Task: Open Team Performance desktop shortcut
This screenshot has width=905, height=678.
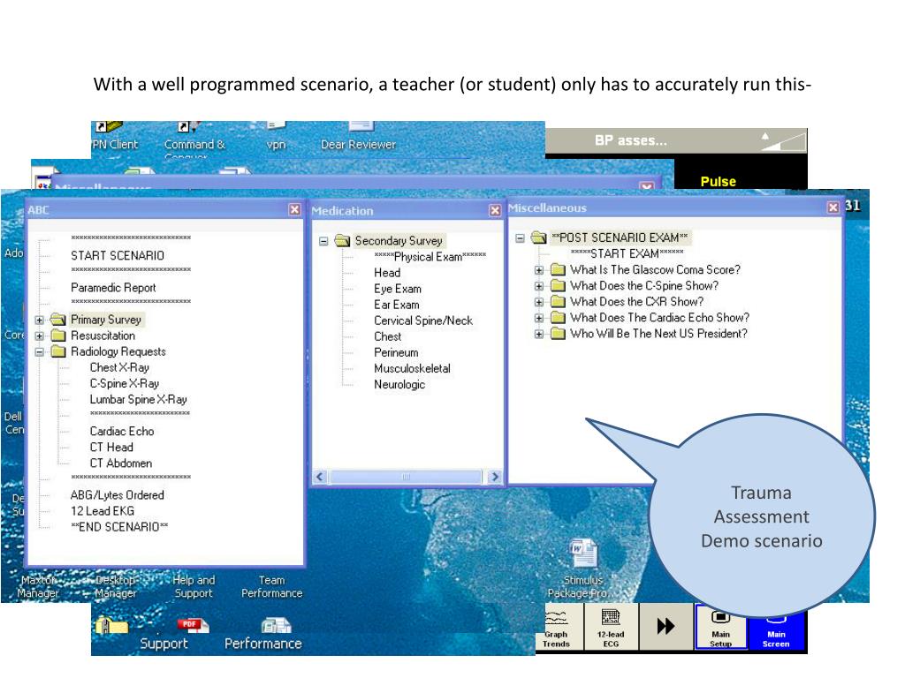Action: (272, 586)
